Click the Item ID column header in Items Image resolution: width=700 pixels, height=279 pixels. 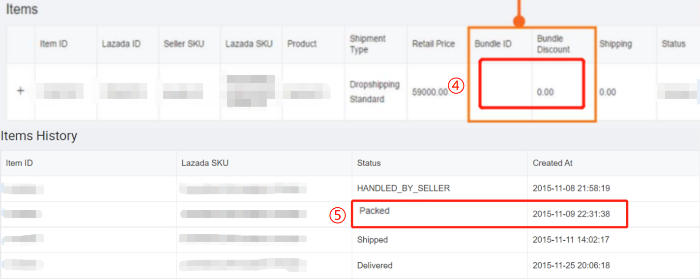tap(54, 44)
